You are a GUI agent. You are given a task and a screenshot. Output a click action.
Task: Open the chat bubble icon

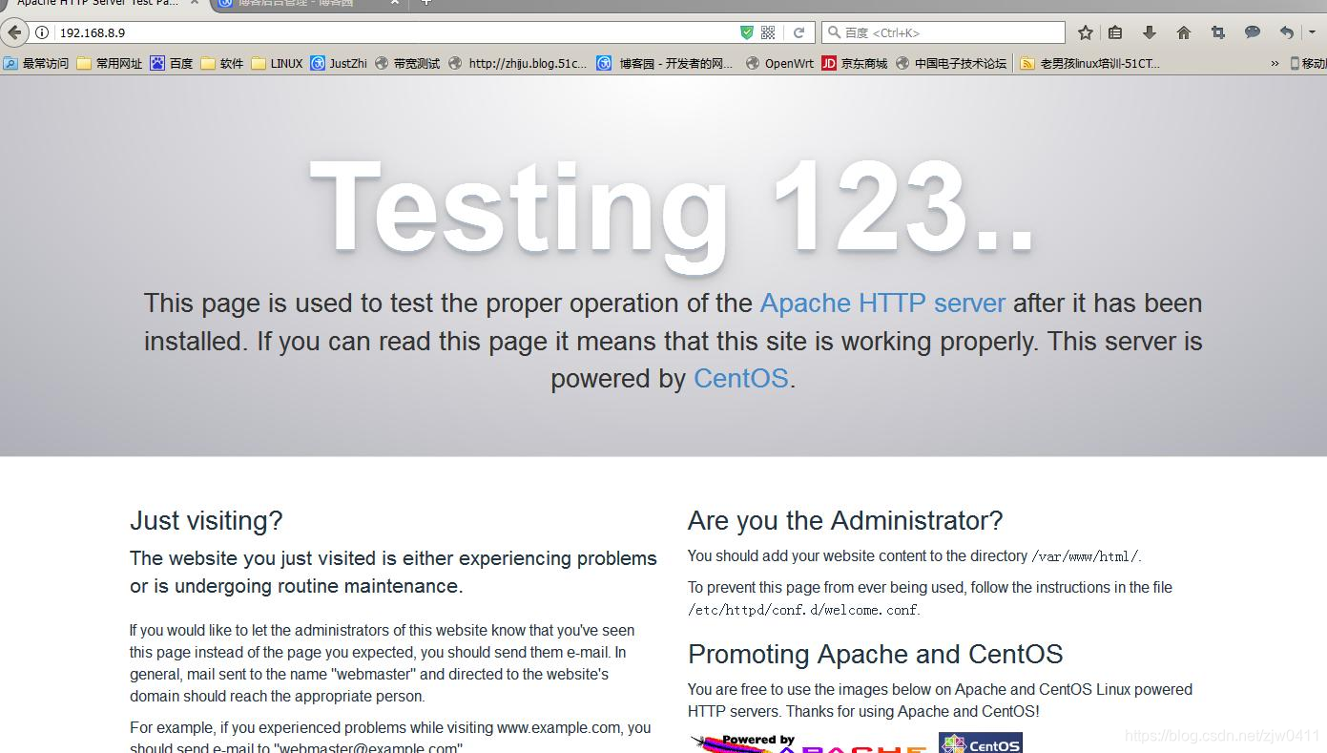coord(1253,32)
